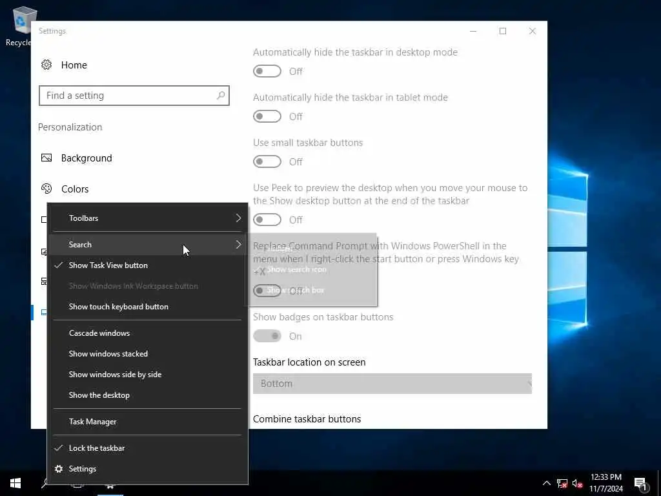This screenshot has height=496, width=661.
Task: Choose Show search icon in the Search submenu
Action: click(x=312, y=269)
